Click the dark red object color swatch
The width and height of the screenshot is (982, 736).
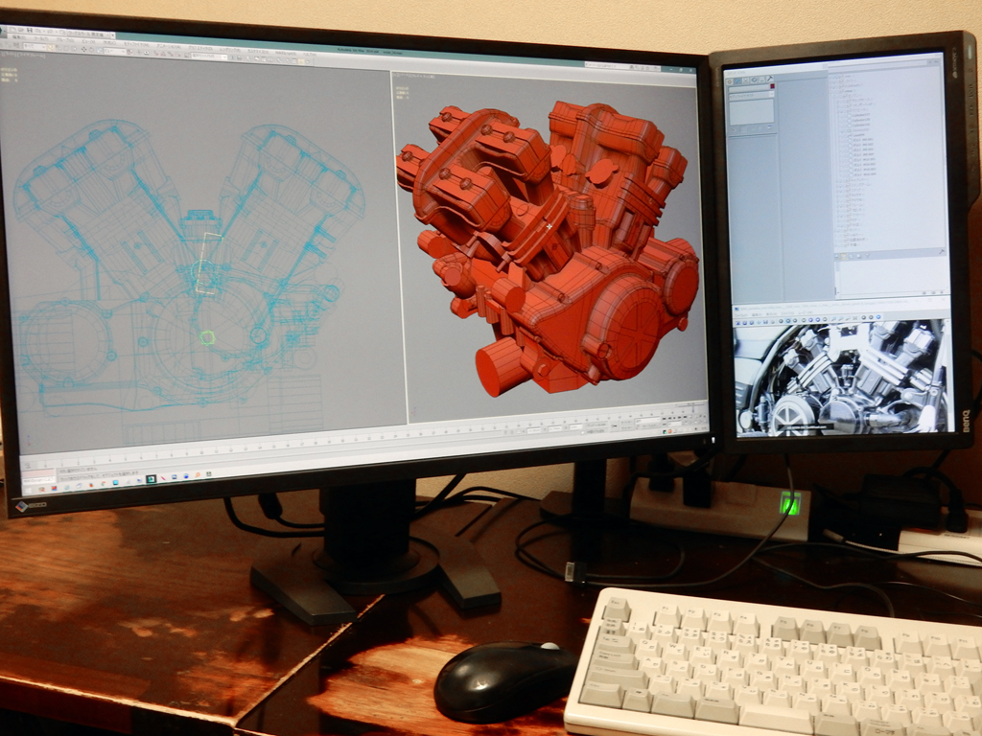[772, 85]
